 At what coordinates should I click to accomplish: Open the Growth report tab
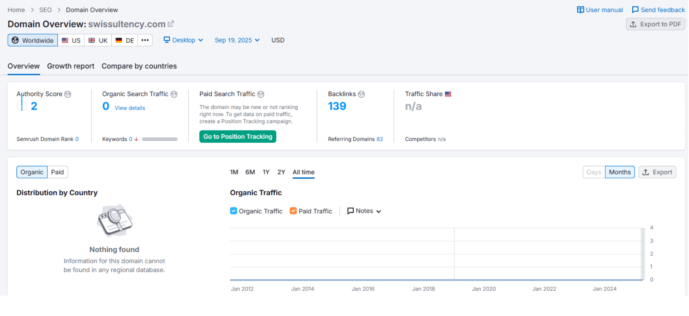pyautogui.click(x=71, y=66)
